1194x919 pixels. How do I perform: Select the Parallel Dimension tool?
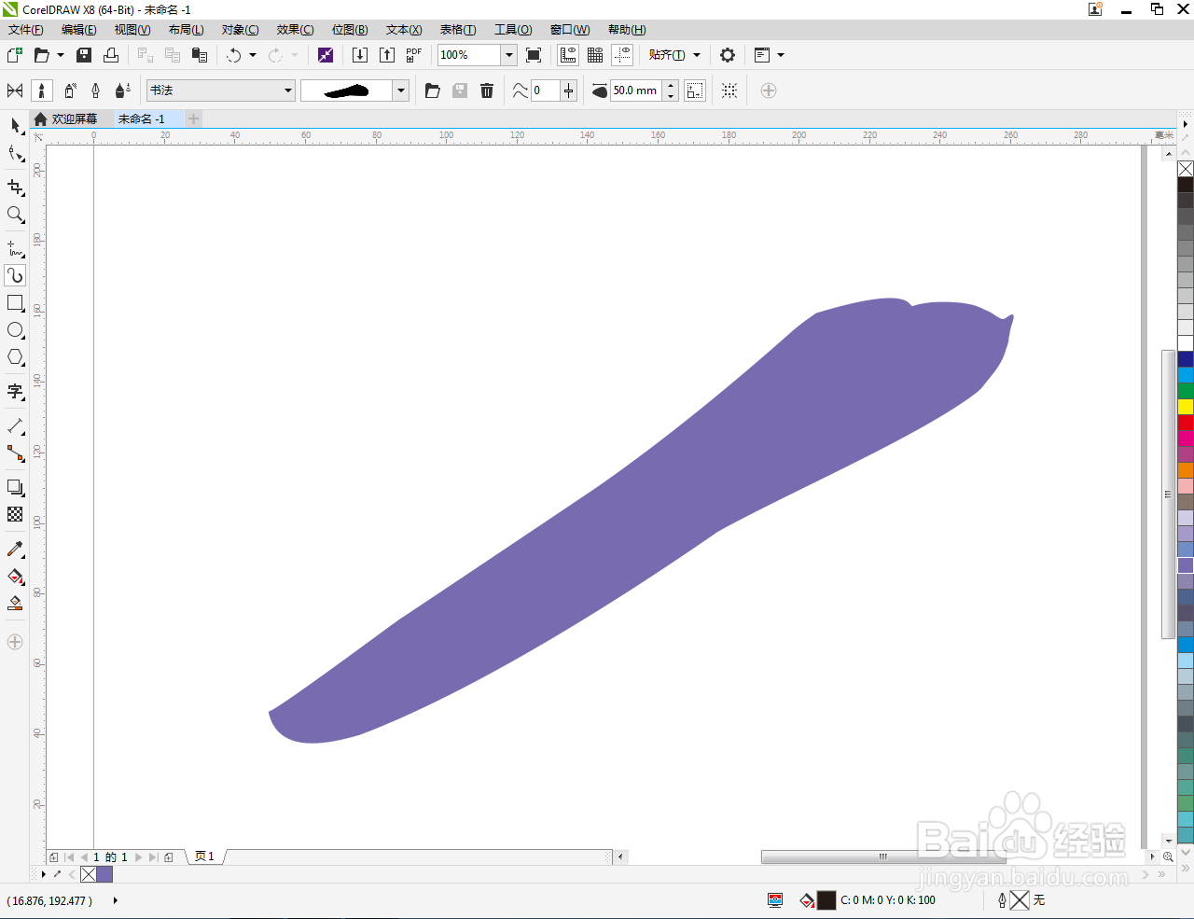(x=15, y=425)
